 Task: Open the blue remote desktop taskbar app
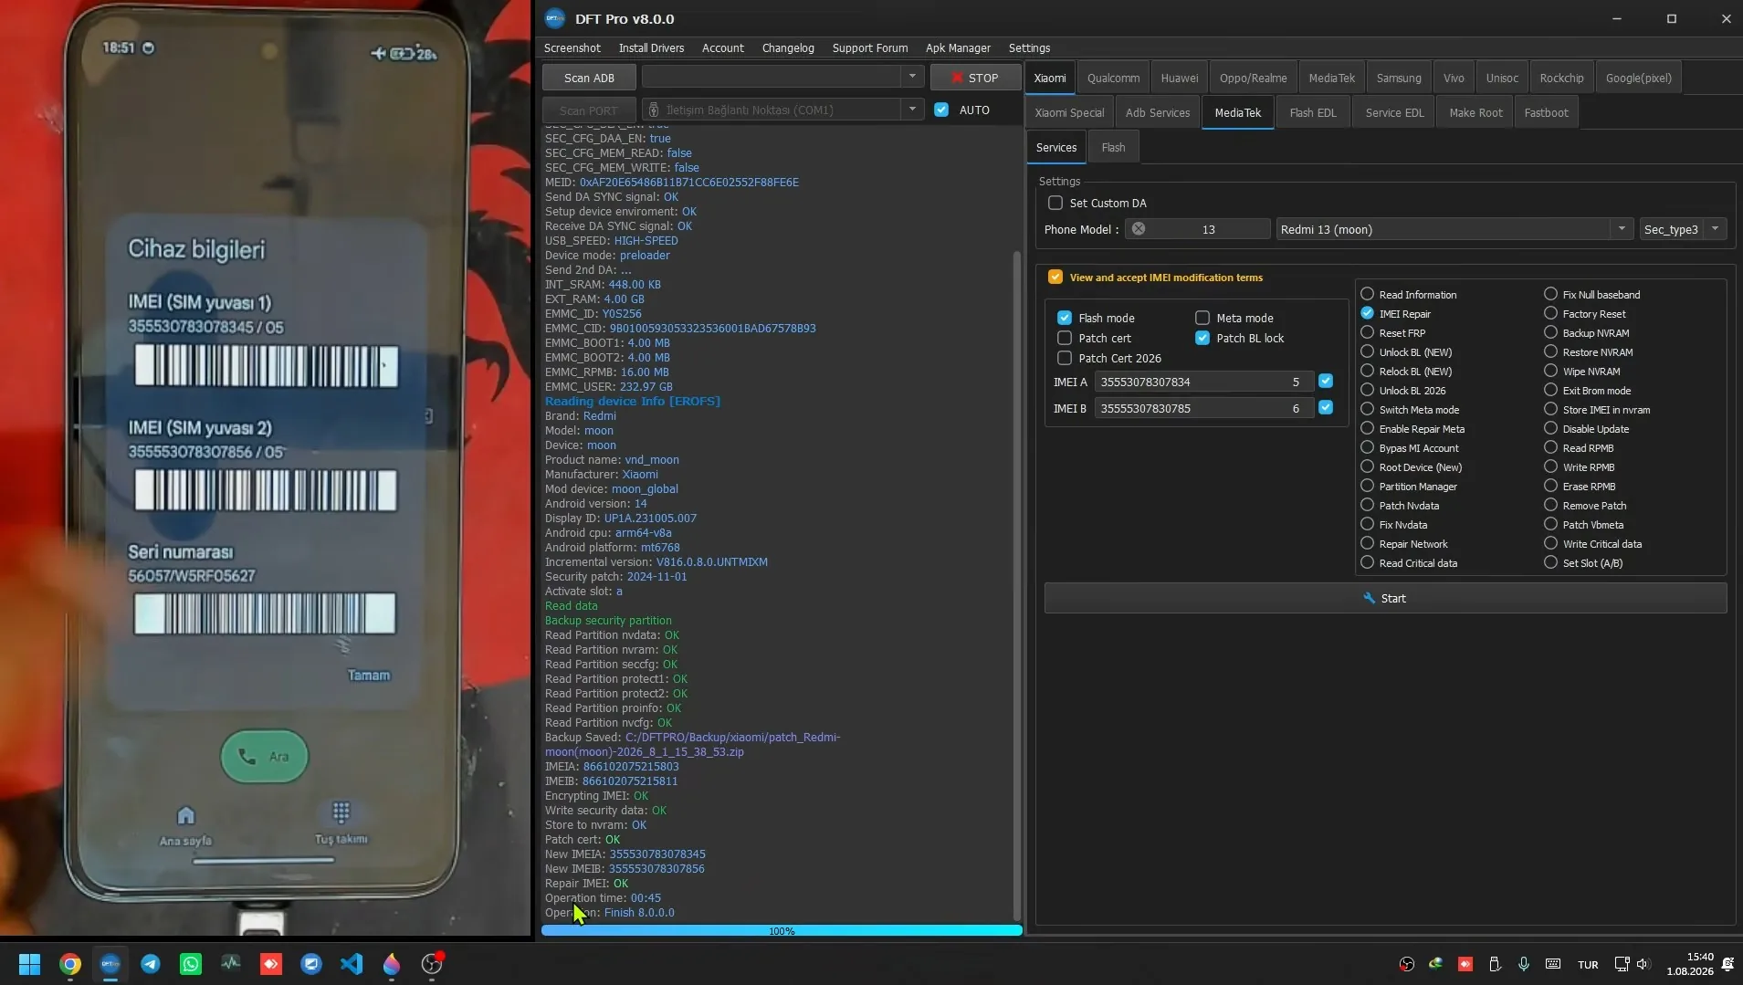tap(311, 964)
